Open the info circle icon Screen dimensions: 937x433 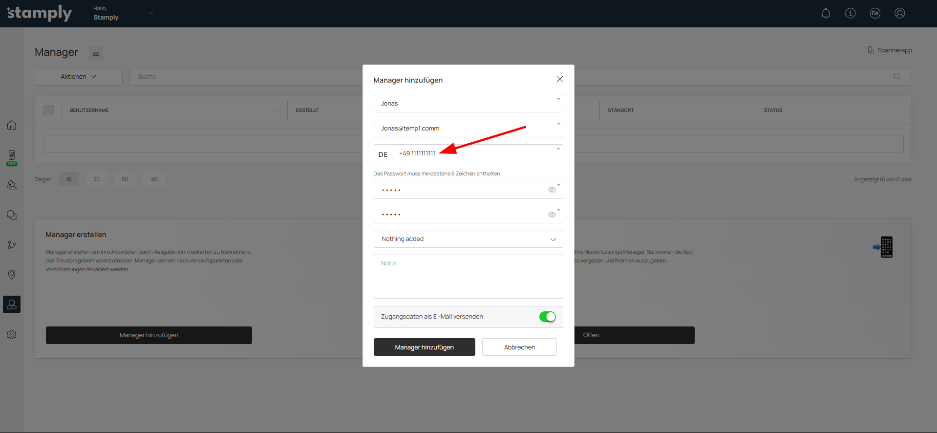pyautogui.click(x=850, y=13)
